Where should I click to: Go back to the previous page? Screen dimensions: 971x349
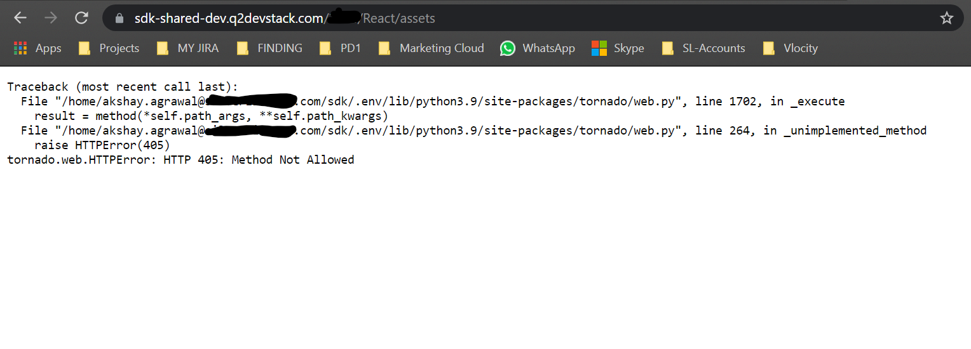20,18
